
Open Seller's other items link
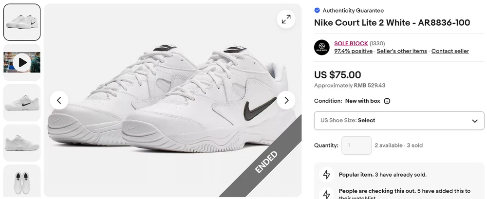(x=402, y=51)
